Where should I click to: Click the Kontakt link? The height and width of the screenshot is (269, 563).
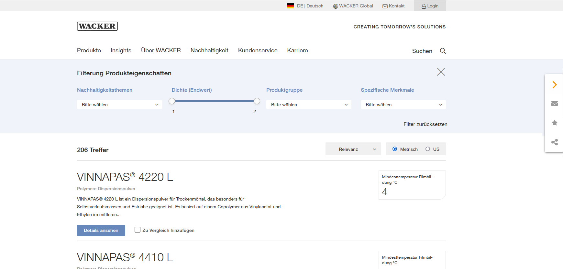tap(397, 6)
